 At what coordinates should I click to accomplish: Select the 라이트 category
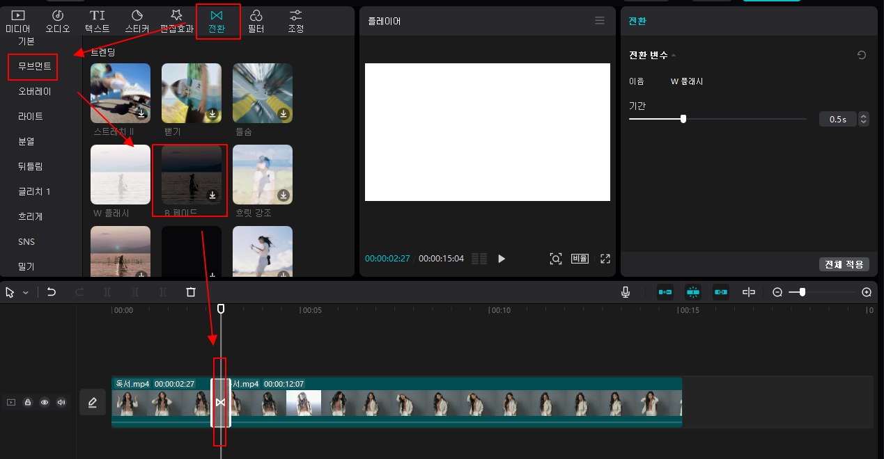(31, 116)
